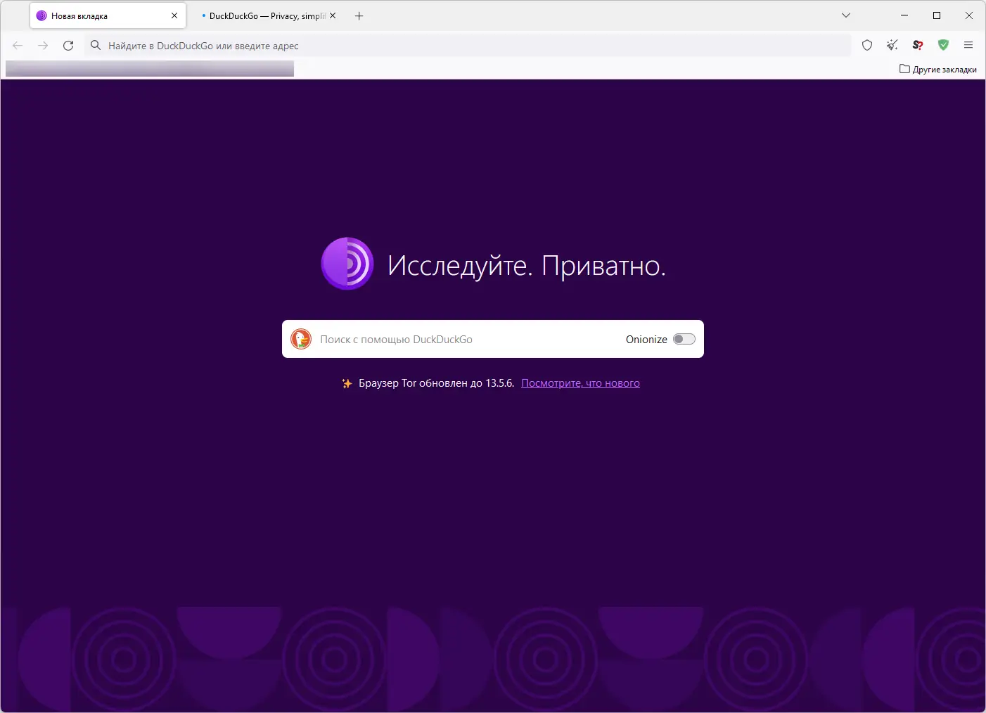Go forward with the forward arrow
Viewport: 986px width, 713px height.
click(43, 46)
